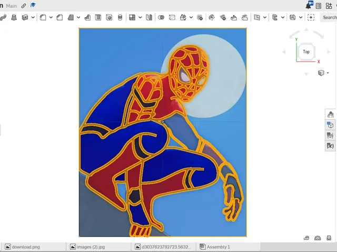Select the Split tool
The width and height of the screenshot is (337, 252).
tap(172, 17)
